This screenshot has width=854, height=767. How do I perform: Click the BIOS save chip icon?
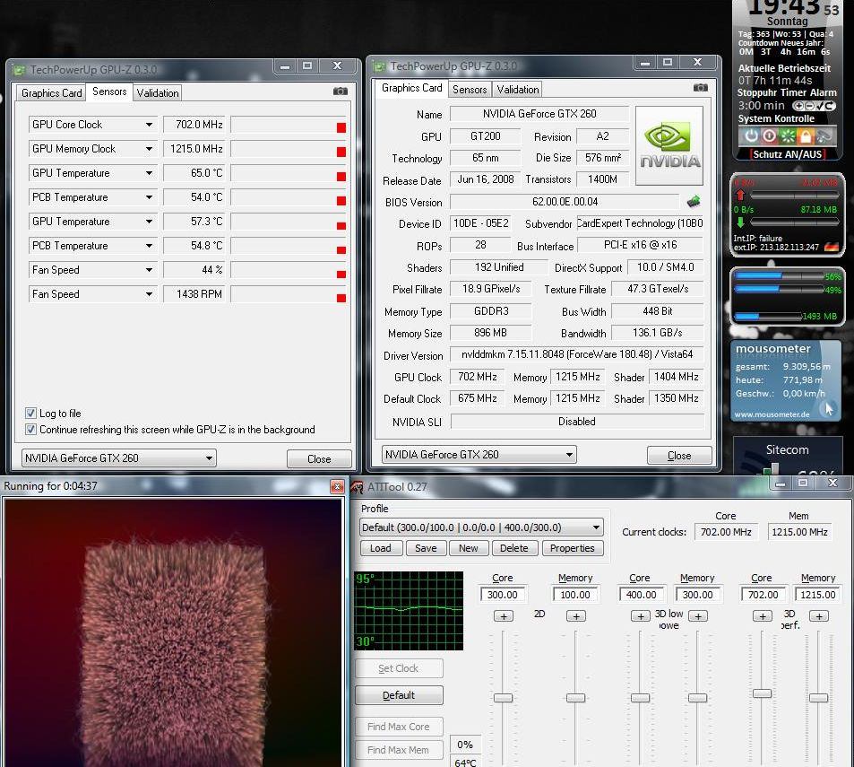click(x=694, y=202)
